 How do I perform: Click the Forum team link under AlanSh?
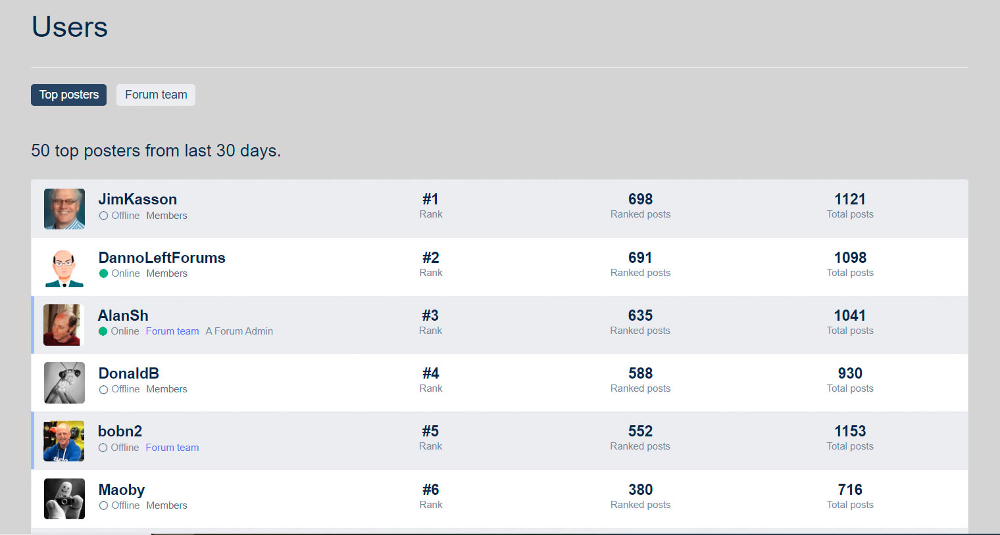click(x=172, y=331)
